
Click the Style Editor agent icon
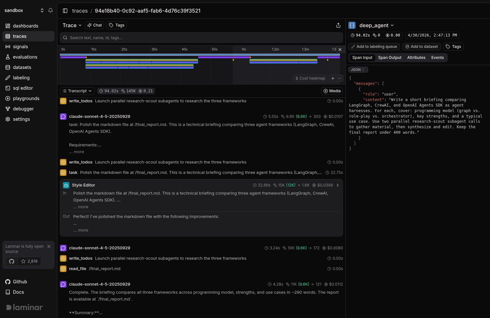(66, 185)
